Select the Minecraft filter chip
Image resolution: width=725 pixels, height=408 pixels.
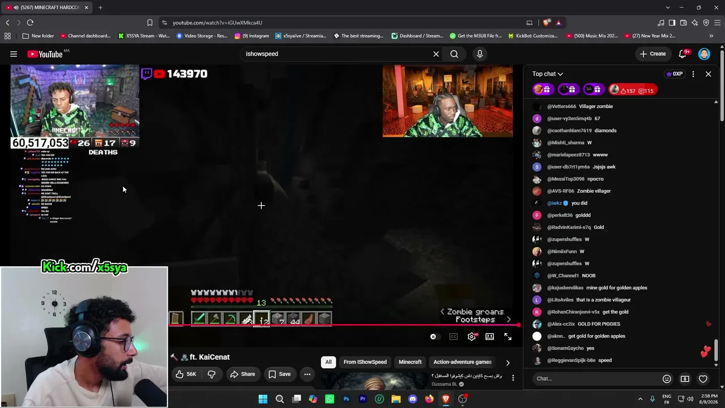tap(410, 362)
